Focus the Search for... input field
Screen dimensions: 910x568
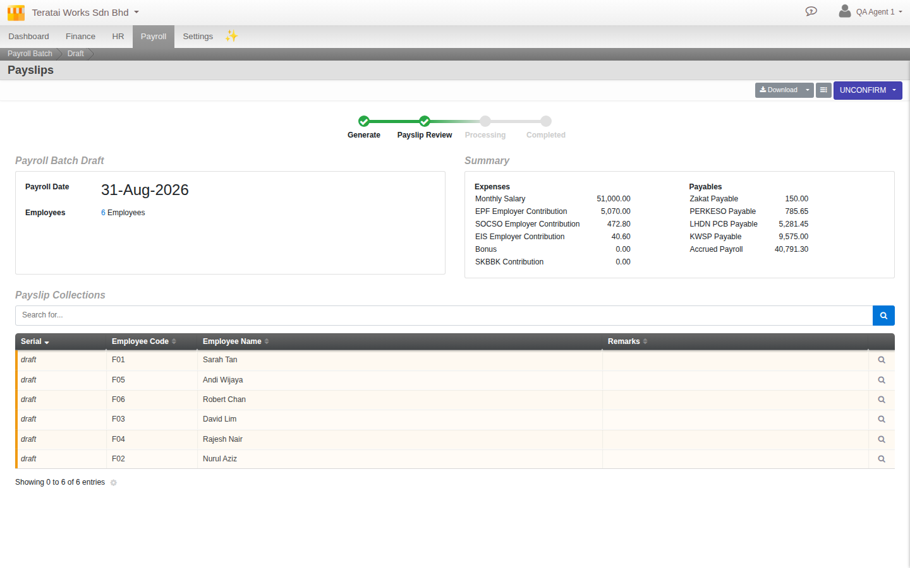point(444,316)
